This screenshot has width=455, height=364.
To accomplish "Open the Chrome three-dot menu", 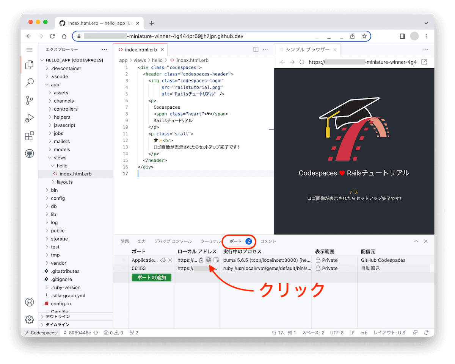I will click(x=426, y=36).
